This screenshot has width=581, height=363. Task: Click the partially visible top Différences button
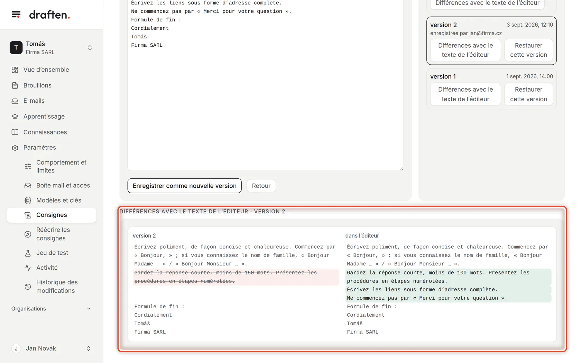487,3
